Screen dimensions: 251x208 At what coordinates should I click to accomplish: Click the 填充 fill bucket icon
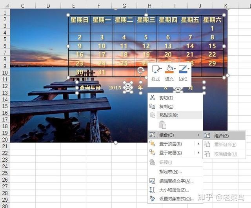(169, 69)
